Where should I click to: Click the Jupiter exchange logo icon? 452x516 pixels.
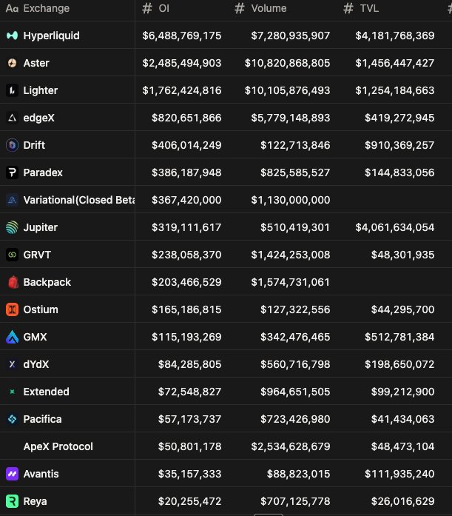click(x=12, y=227)
